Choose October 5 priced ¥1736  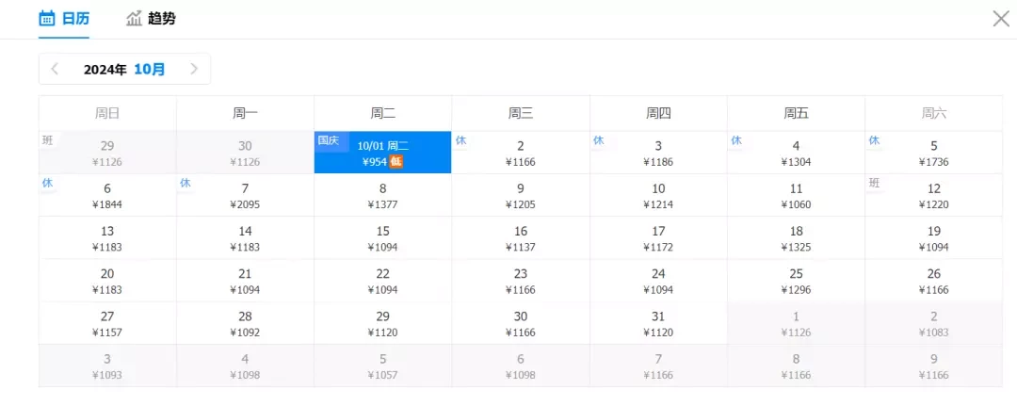(934, 153)
